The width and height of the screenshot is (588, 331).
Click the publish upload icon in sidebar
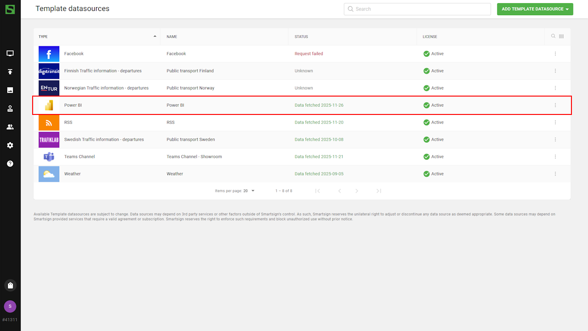coord(10,72)
